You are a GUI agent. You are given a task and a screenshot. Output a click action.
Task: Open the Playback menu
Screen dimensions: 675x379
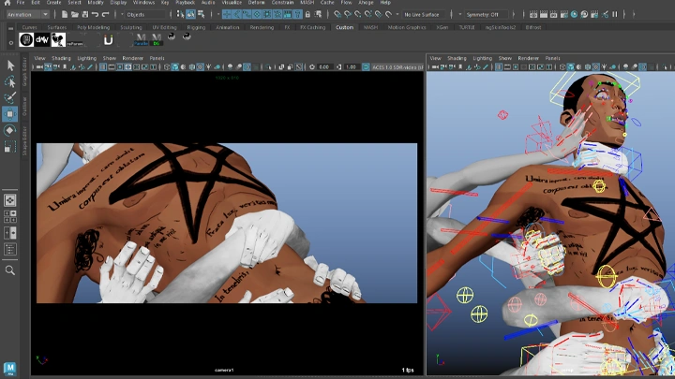pos(185,3)
